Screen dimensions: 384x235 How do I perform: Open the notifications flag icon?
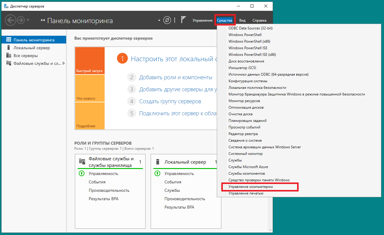coord(183,20)
